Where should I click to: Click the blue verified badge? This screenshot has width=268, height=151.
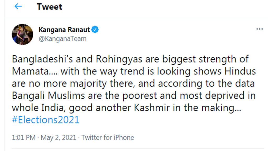click(95, 30)
